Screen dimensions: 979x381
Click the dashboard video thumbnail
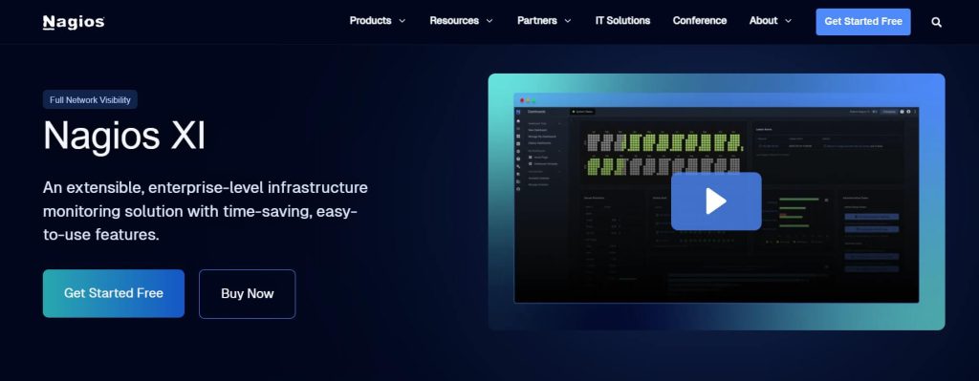pyautogui.click(x=716, y=201)
